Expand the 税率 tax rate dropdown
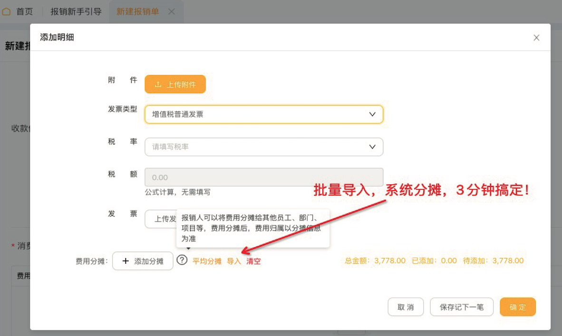 (264, 147)
